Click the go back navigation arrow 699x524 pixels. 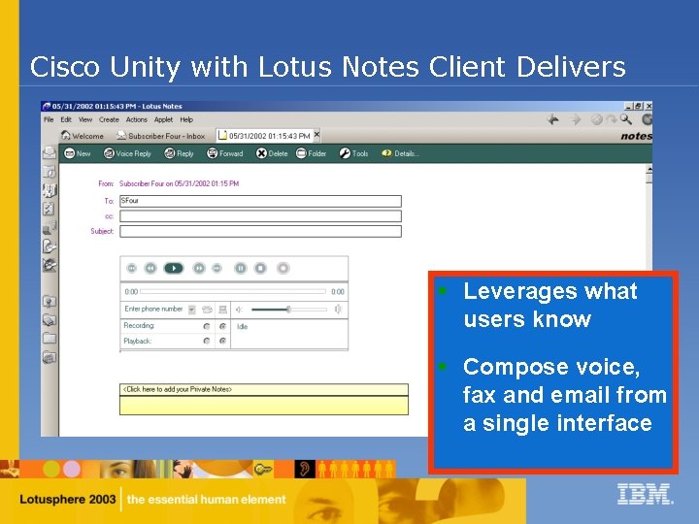pos(552,119)
